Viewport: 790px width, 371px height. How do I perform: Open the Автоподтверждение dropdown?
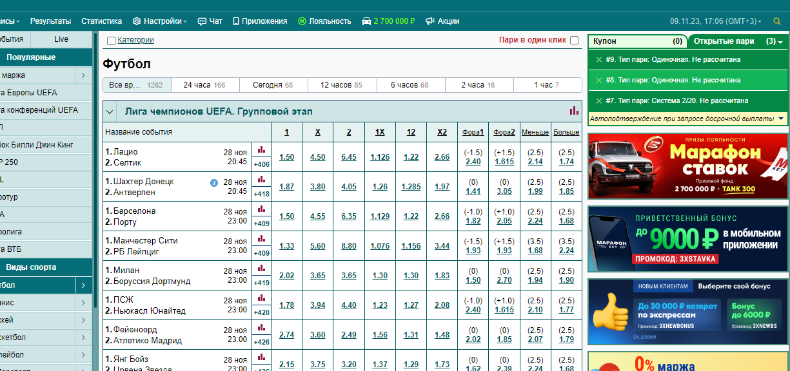[782, 119]
